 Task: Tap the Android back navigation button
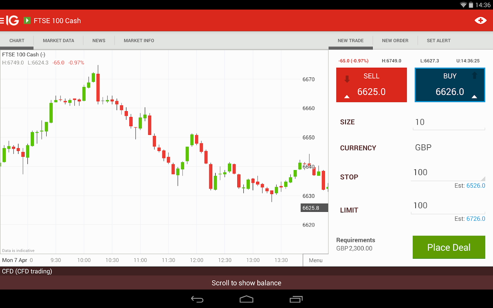click(x=197, y=299)
